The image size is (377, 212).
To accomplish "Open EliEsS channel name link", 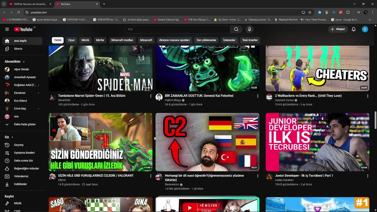I will 62,180.
